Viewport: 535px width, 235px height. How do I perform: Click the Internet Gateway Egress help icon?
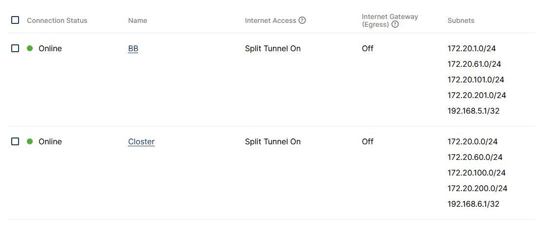395,24
